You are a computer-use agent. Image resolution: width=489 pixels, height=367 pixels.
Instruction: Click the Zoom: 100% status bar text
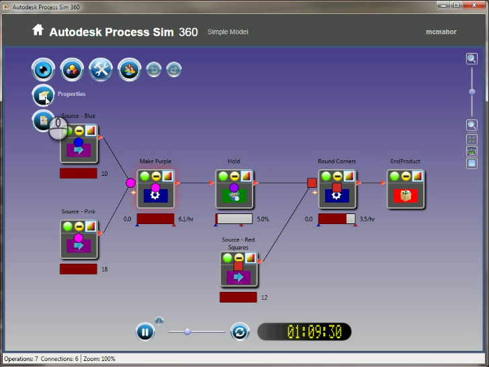click(x=99, y=359)
